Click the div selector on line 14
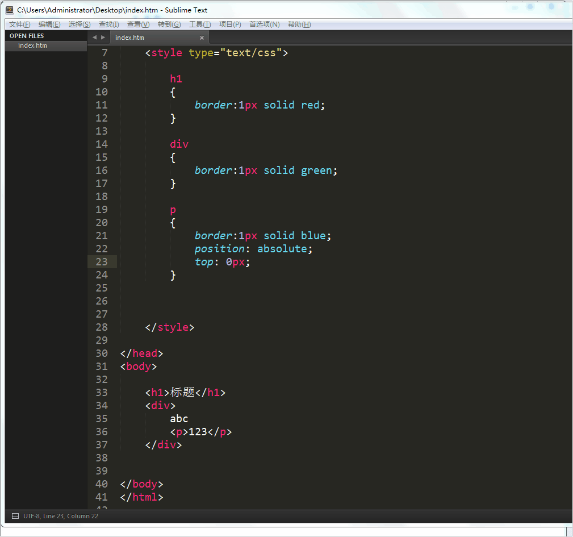Screen dimensions: 573x537 (179, 144)
